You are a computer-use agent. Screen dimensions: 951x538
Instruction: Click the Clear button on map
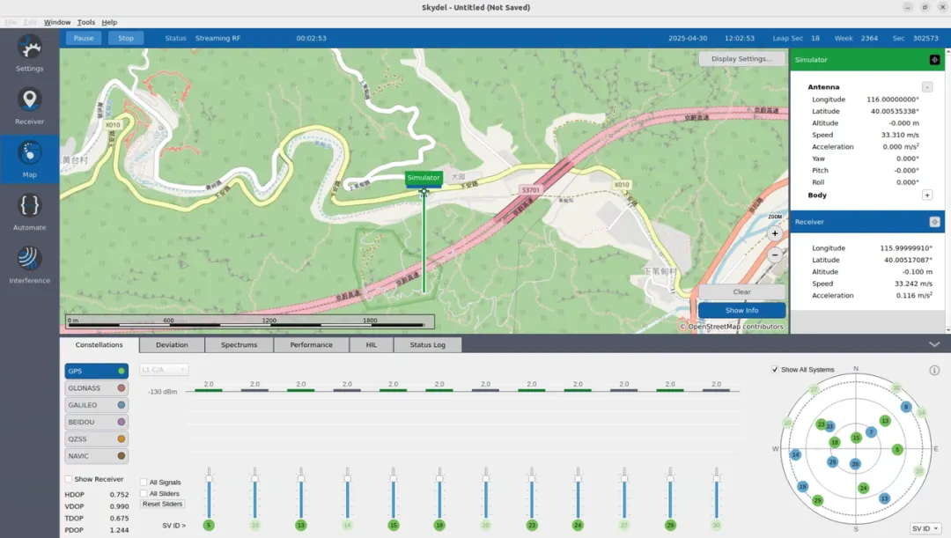point(741,291)
